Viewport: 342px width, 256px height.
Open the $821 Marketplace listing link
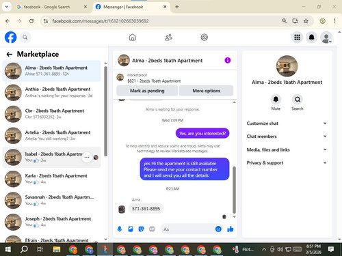(154, 81)
